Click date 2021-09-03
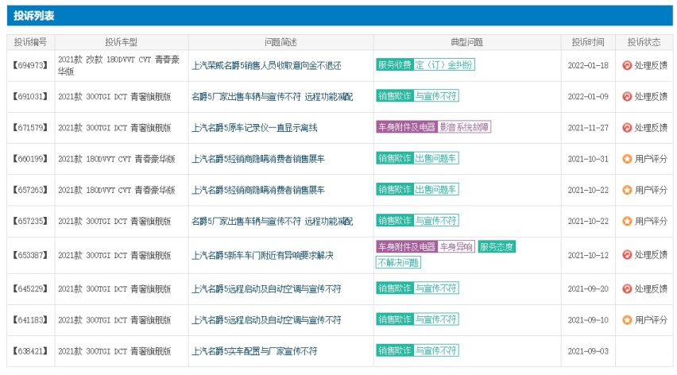Image resolution: width=677 pixels, height=375 pixels. [588, 351]
